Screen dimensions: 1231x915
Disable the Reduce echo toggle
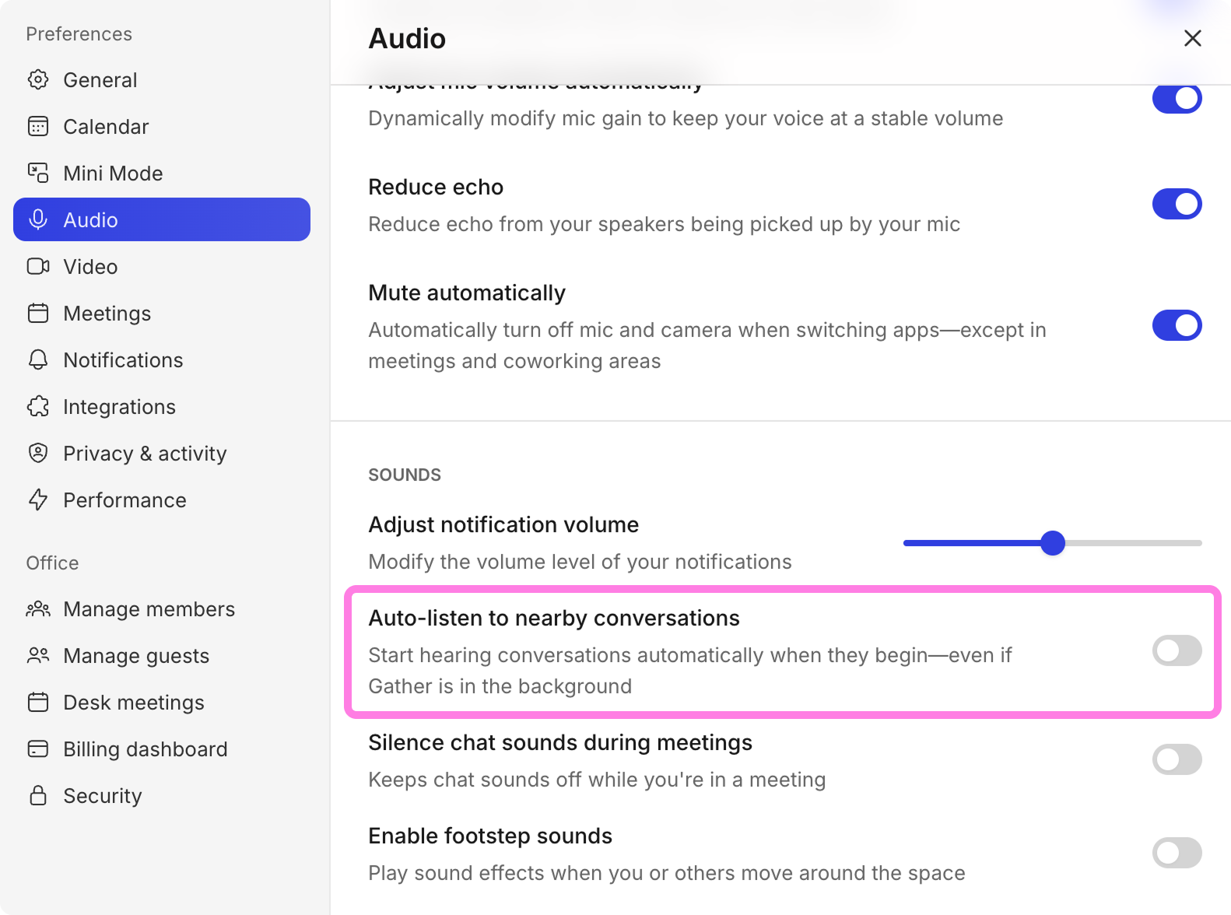(1177, 204)
